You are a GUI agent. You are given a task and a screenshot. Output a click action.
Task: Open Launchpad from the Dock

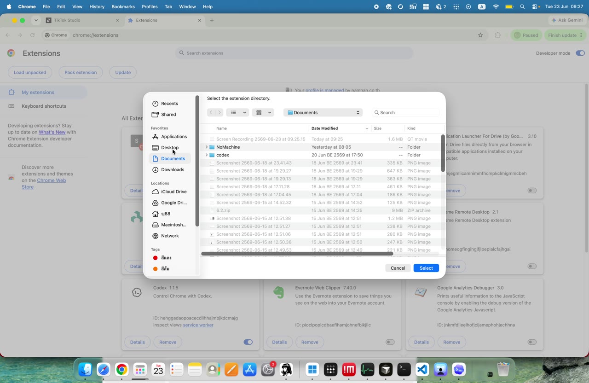(x=140, y=369)
